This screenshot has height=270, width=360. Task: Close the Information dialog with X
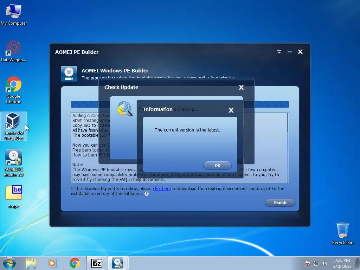coord(231,110)
